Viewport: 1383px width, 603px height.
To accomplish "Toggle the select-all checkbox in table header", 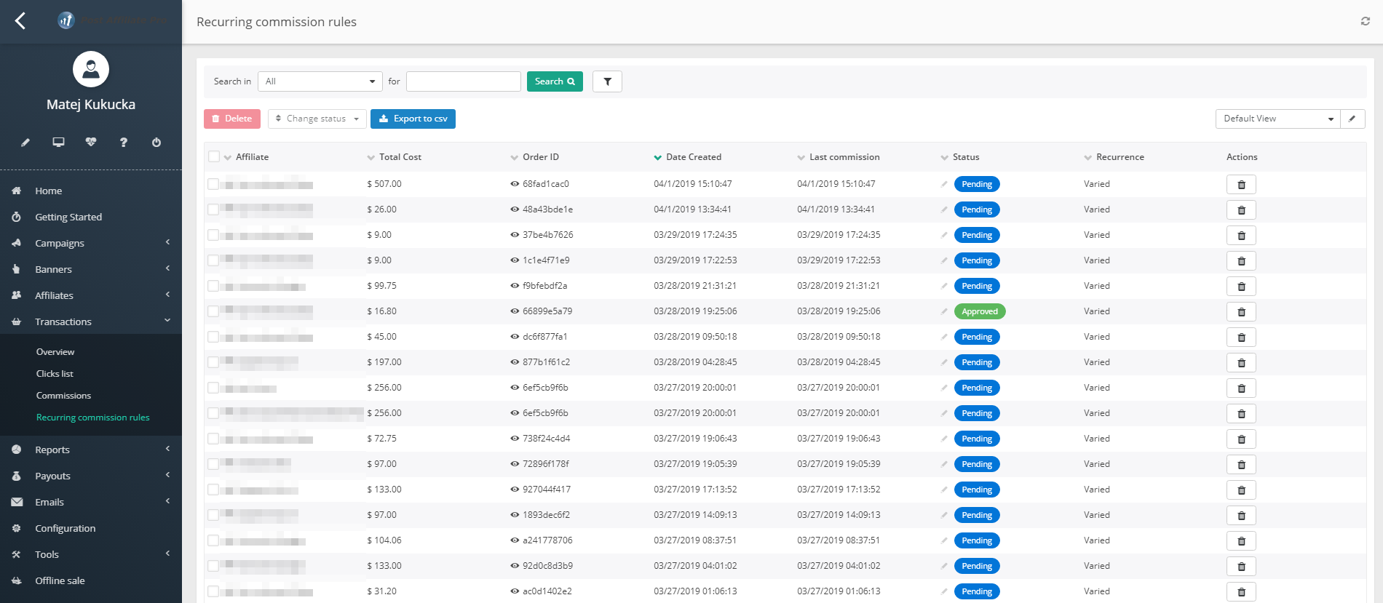I will [x=214, y=156].
